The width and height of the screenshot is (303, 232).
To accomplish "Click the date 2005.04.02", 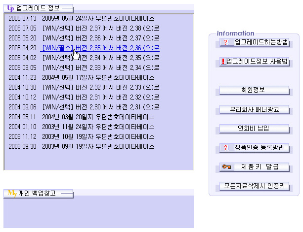I will [x=22, y=58].
